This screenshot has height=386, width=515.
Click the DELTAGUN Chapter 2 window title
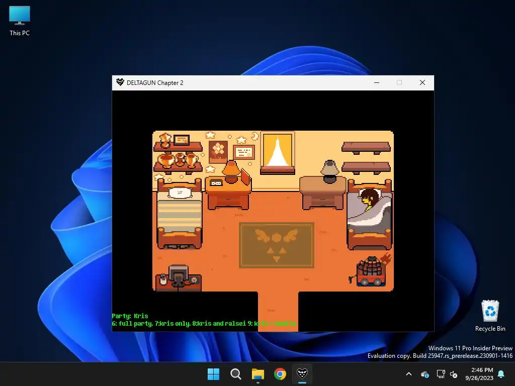click(155, 83)
